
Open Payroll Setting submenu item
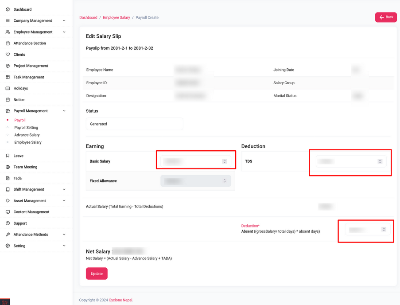[26, 128]
